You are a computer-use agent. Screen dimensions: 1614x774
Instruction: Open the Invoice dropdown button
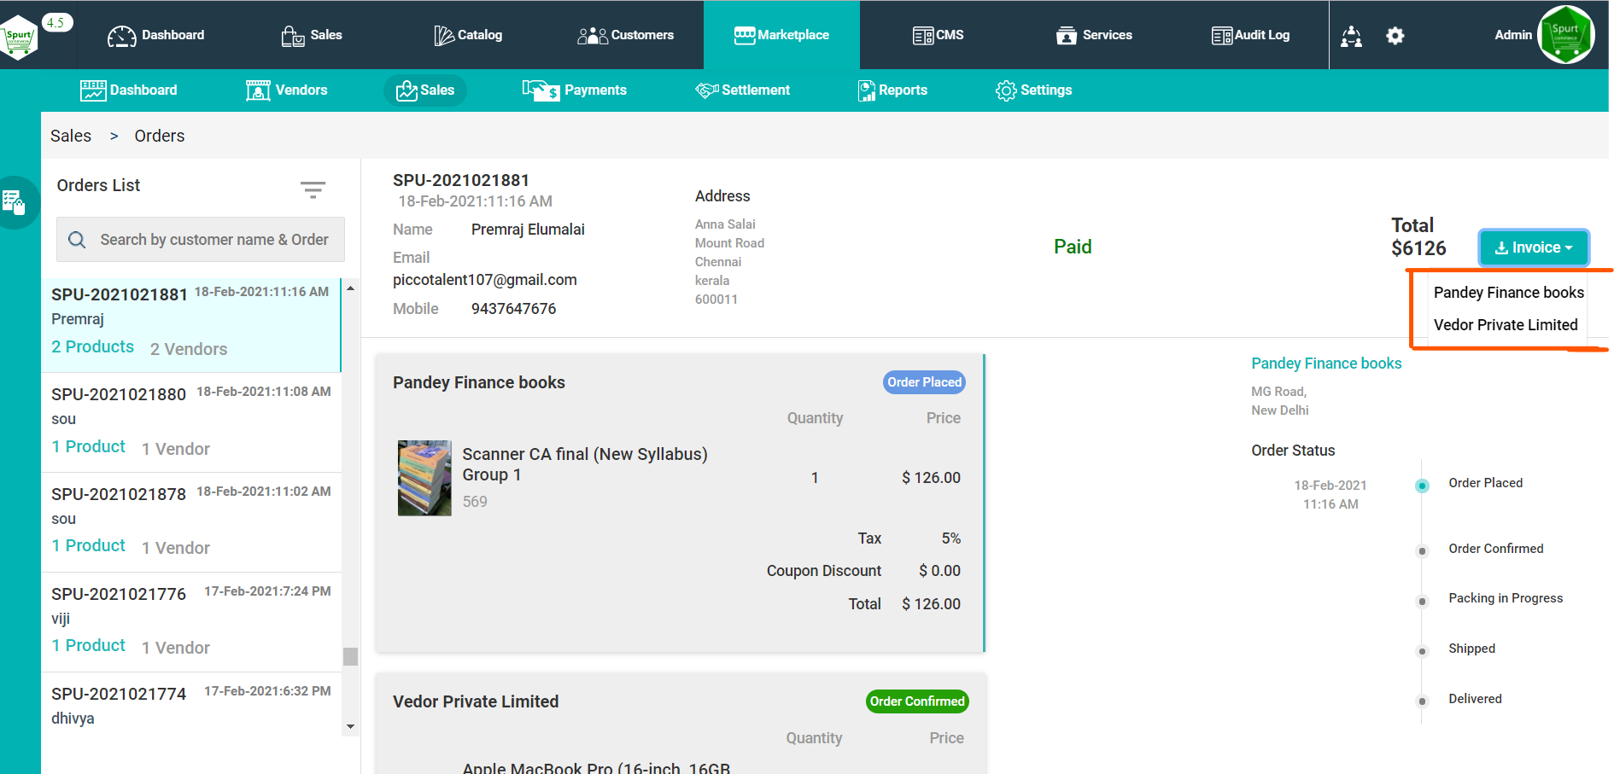pos(1534,247)
